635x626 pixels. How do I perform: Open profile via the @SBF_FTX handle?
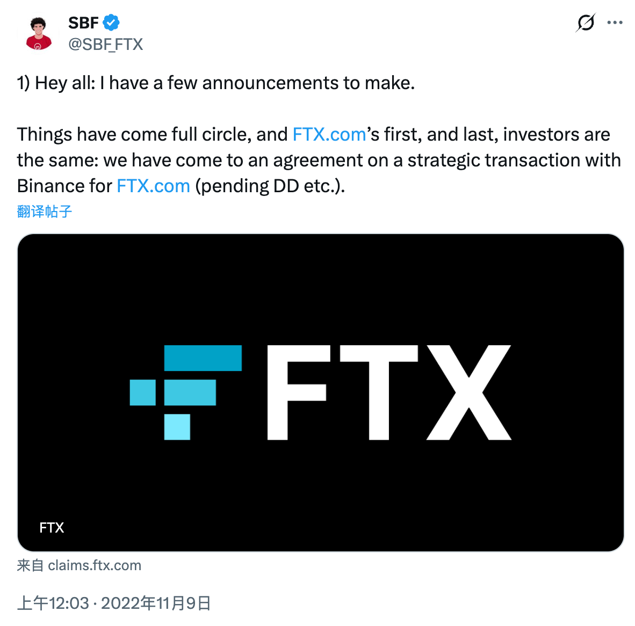tap(105, 44)
